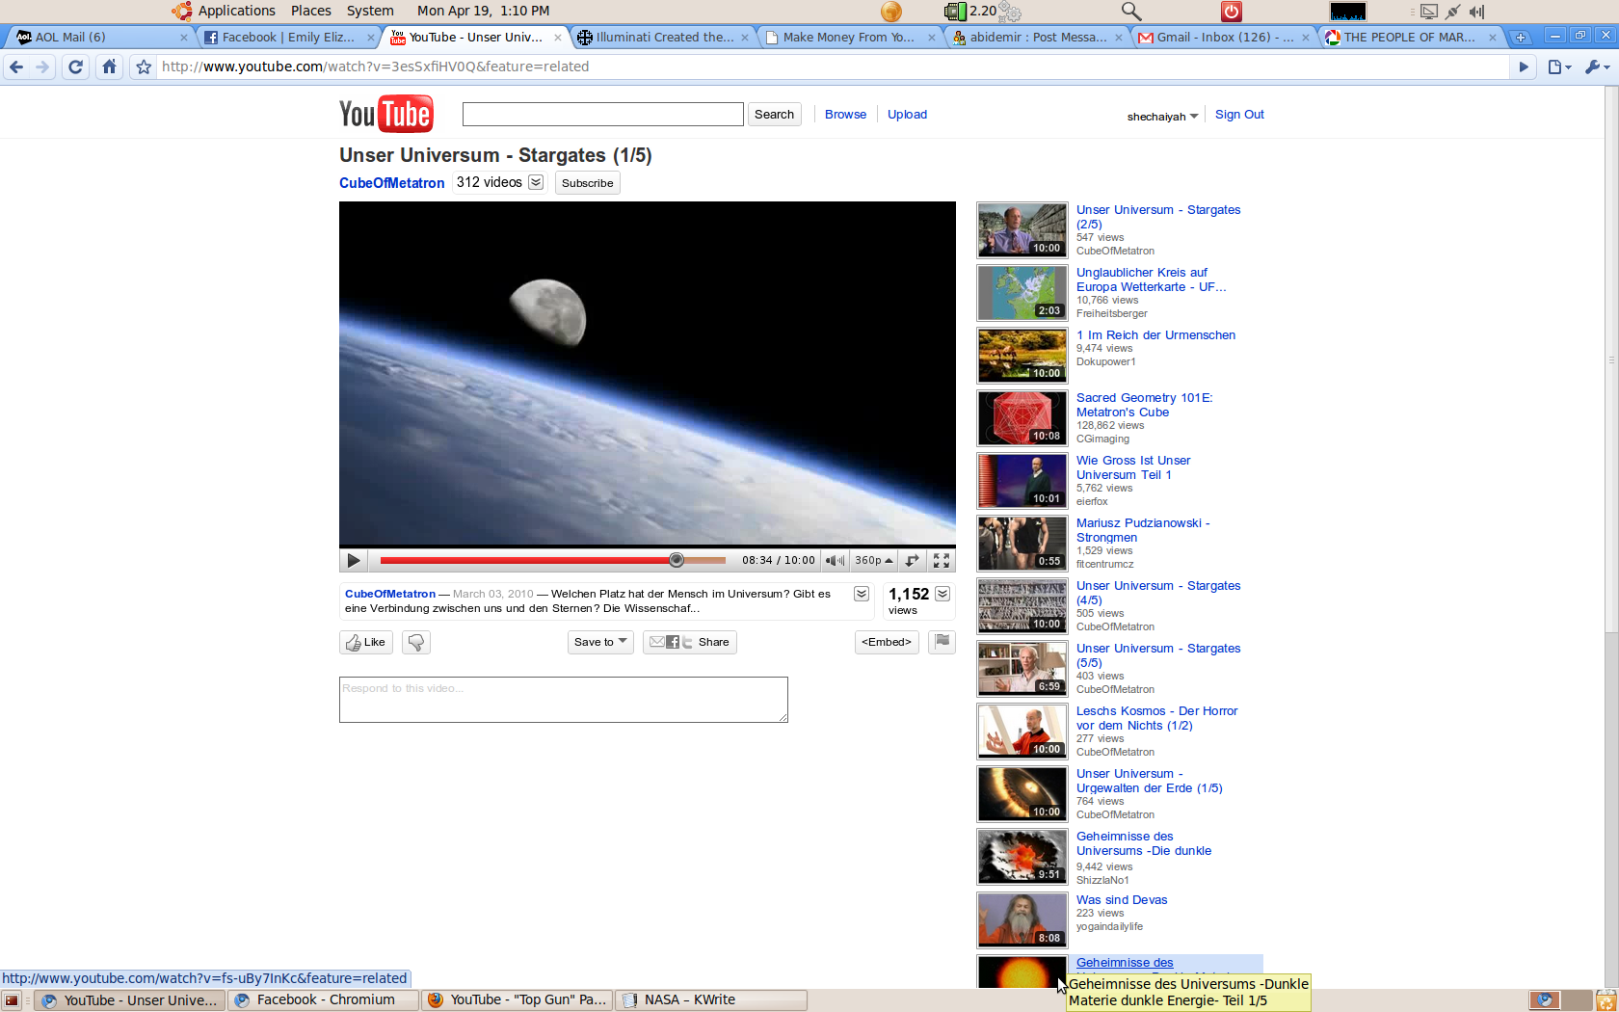Open Was sind Devas video thumbnail

[x=1022, y=920]
